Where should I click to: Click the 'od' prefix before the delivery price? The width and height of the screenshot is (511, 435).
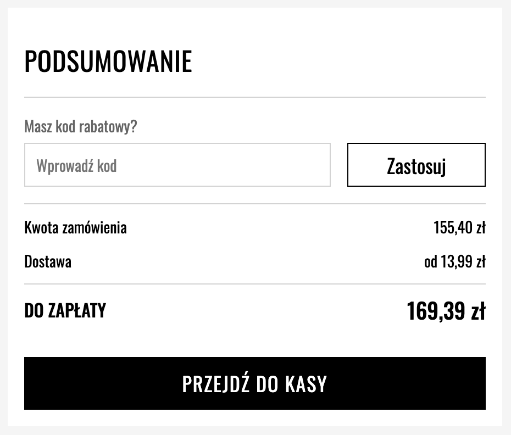(x=430, y=261)
